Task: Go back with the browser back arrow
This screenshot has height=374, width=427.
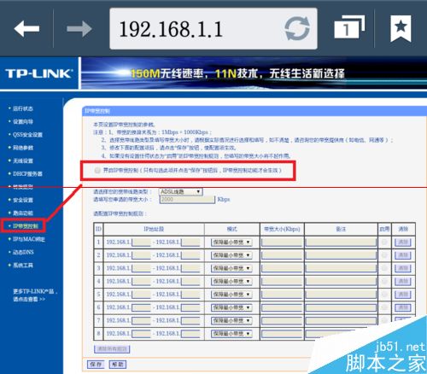Action: coord(26,28)
